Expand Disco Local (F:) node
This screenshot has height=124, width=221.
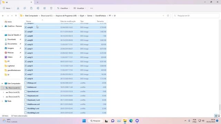pos(3,97)
